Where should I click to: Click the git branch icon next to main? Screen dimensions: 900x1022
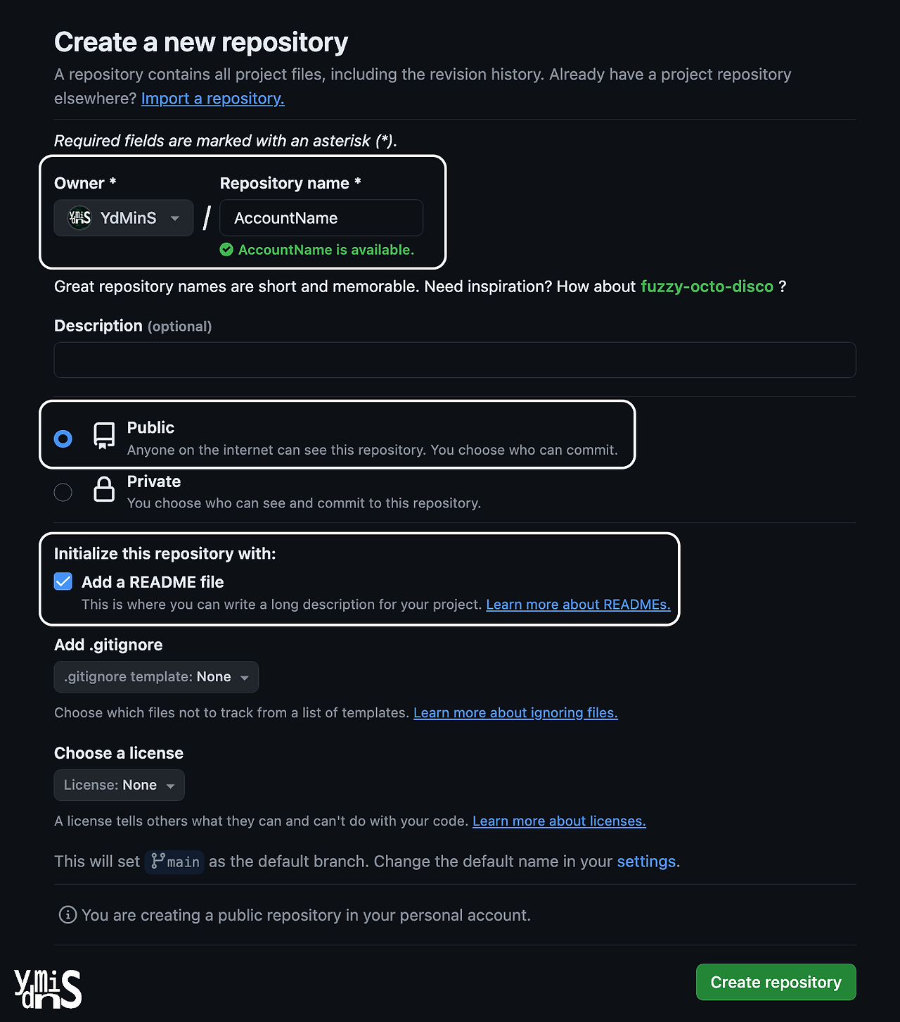pos(158,862)
